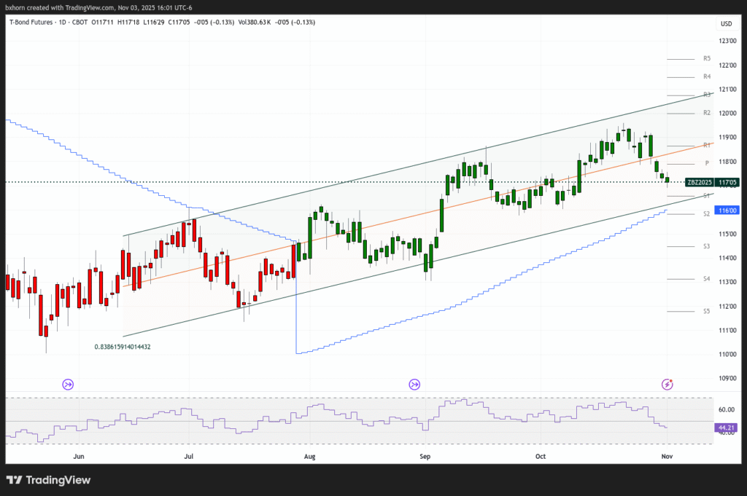This screenshot has width=747, height=496.
Task: Open the lightning event icon near Nov
Action: pos(667,384)
